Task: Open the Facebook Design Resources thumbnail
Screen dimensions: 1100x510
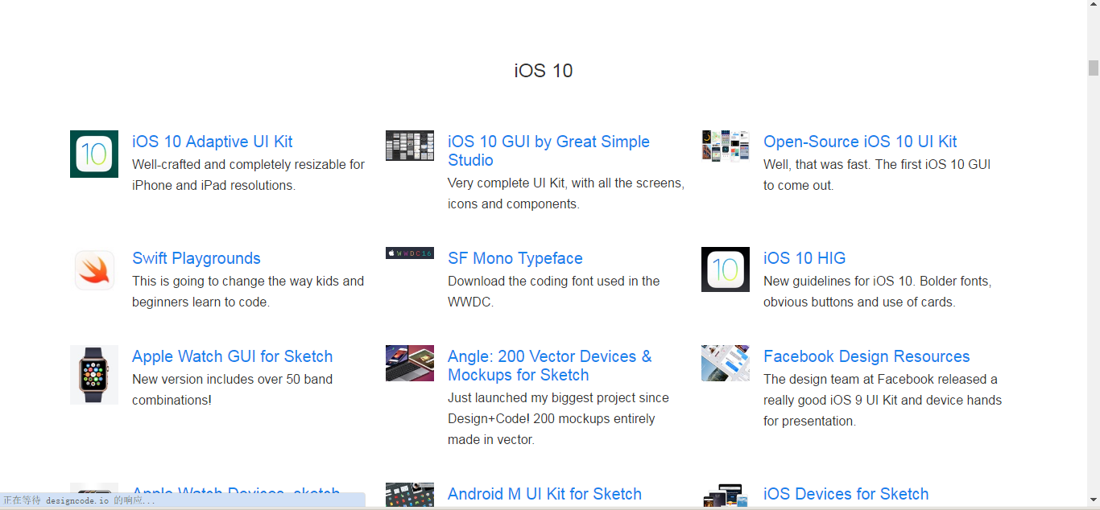Action: tap(726, 363)
